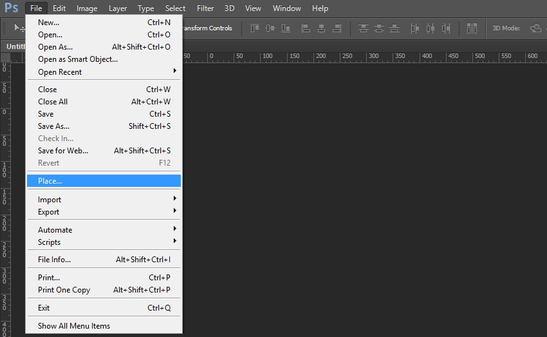
Task: Open the Window menu in menu bar
Action: (x=286, y=8)
